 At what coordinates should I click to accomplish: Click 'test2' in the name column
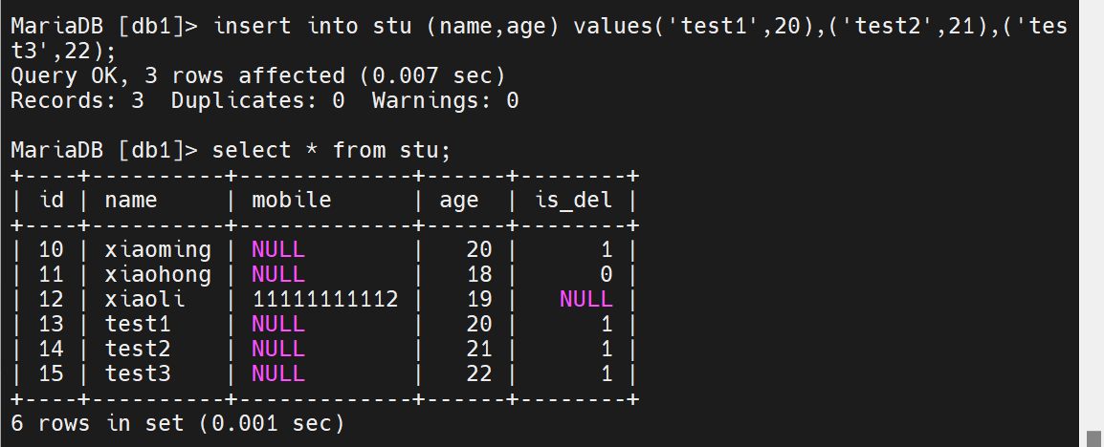pos(138,350)
